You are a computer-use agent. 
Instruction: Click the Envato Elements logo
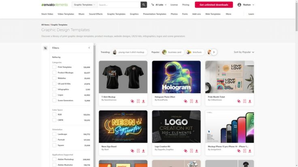pos(54,5)
